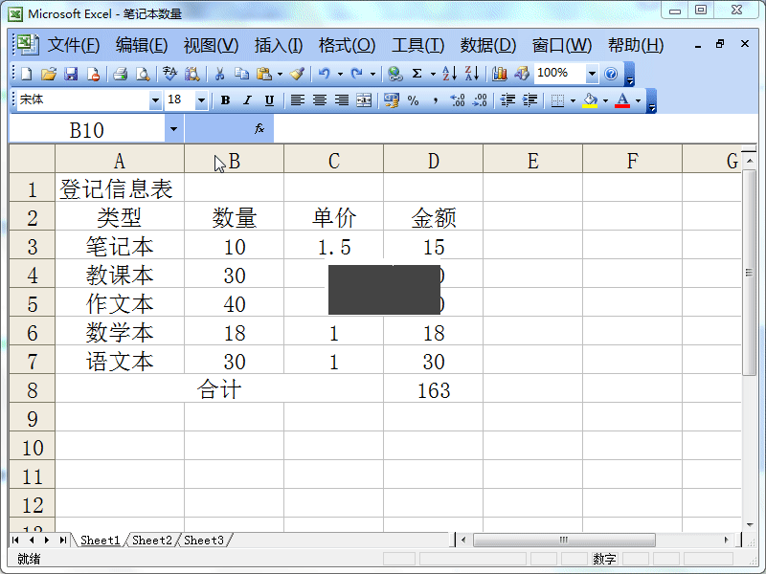Activate the Format Painter
Image resolution: width=766 pixels, height=574 pixels.
[294, 74]
